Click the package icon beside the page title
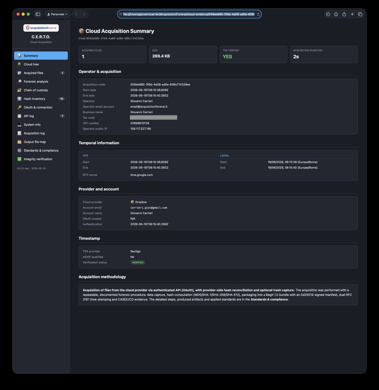Viewport: 379px width, 390px height. point(81,31)
